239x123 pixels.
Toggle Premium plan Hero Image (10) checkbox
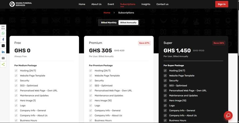(x=91, y=100)
